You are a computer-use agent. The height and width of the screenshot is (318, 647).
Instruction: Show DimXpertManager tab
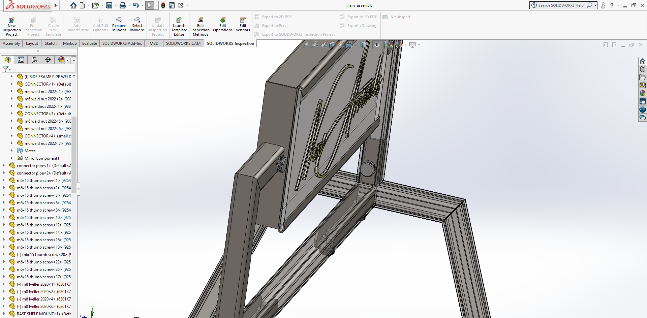[x=48, y=60]
